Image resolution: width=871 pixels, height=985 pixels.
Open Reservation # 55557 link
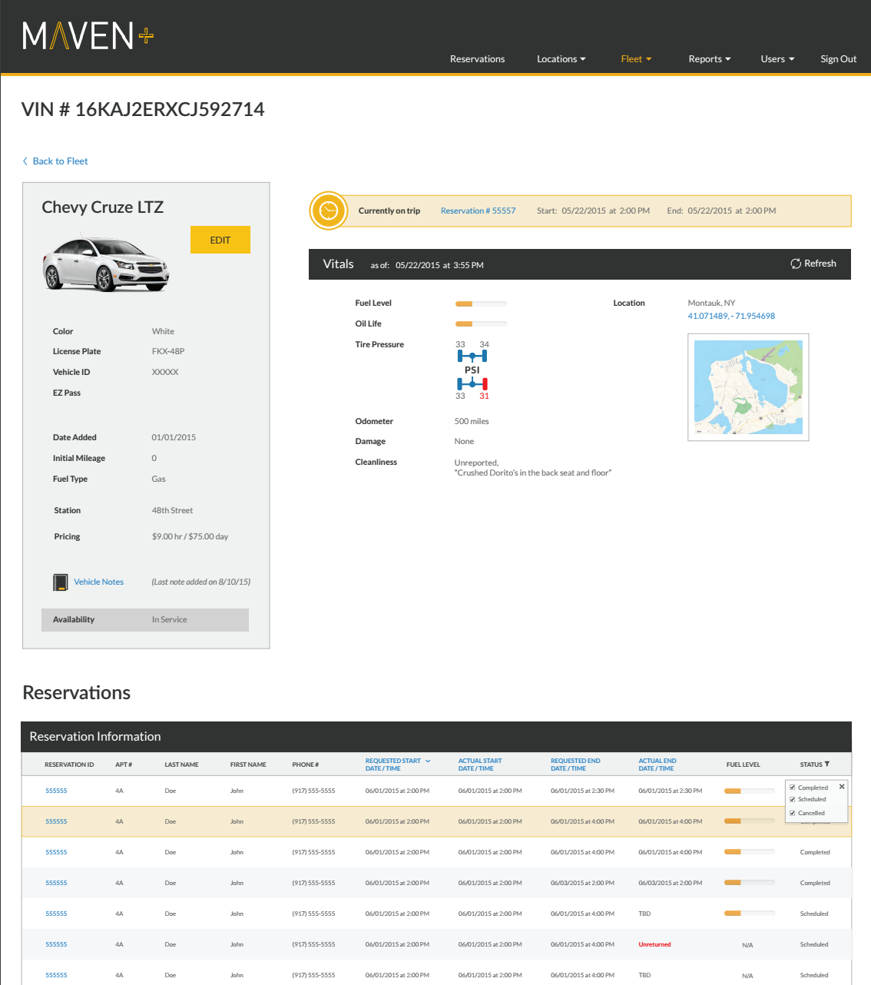pyautogui.click(x=478, y=211)
